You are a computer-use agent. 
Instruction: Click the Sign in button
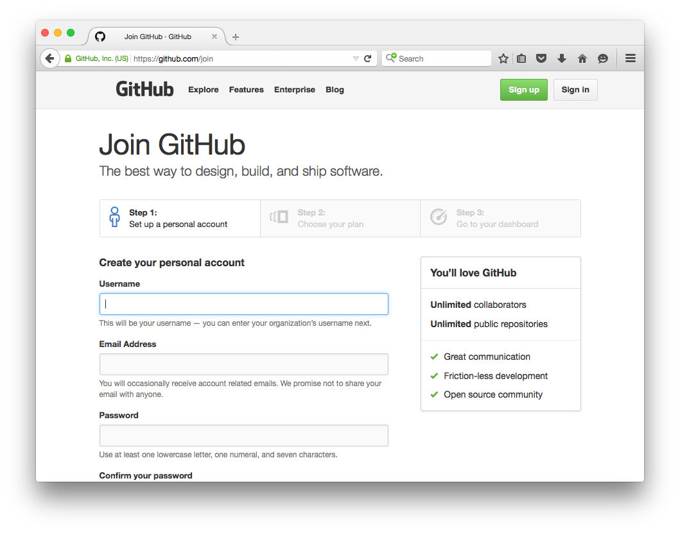coord(575,90)
